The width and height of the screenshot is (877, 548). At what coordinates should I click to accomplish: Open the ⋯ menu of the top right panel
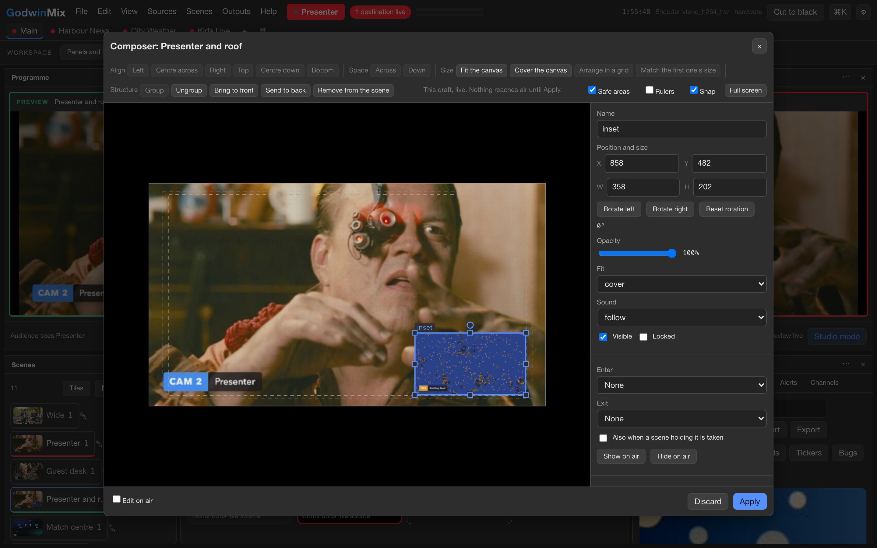(846, 77)
